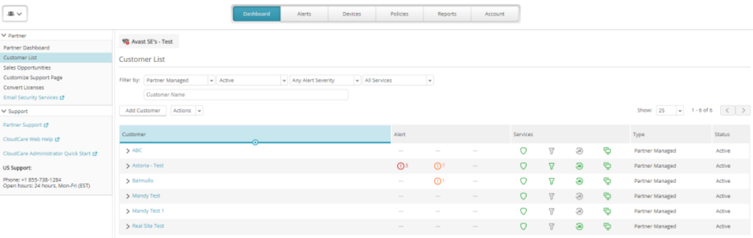Image resolution: width=753 pixels, height=238 pixels.
Task: Click the gray funnel icon for Mandy Test 1
Action: 551,211
